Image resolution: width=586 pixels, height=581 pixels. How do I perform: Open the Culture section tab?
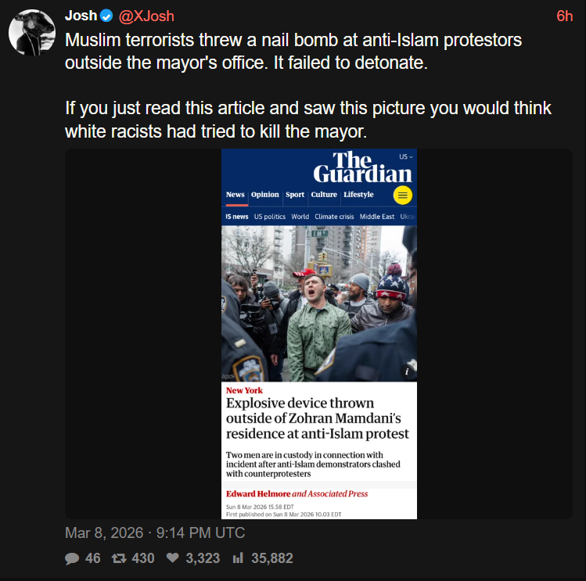click(x=324, y=195)
